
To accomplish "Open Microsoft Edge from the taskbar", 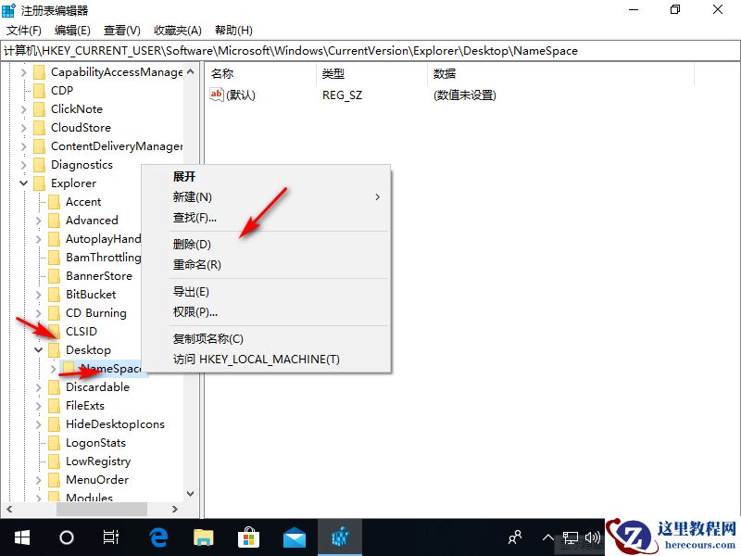I will point(157,537).
